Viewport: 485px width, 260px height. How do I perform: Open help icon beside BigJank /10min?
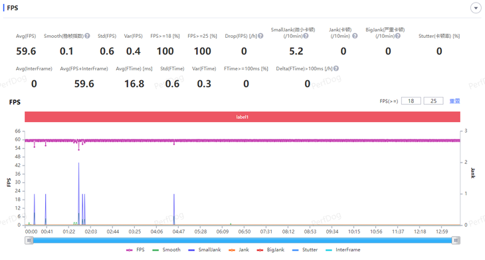398,36
